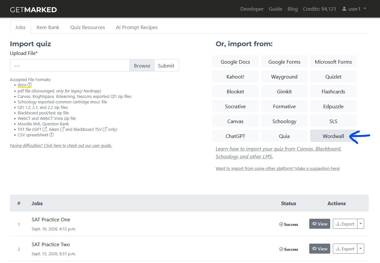The width and height of the screenshot is (380, 263).
Task: Click the Status column header
Action: (288, 203)
